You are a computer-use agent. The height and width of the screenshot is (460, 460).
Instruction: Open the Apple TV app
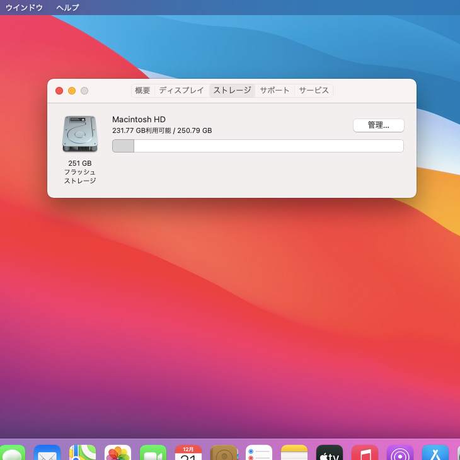pyautogui.click(x=330, y=454)
